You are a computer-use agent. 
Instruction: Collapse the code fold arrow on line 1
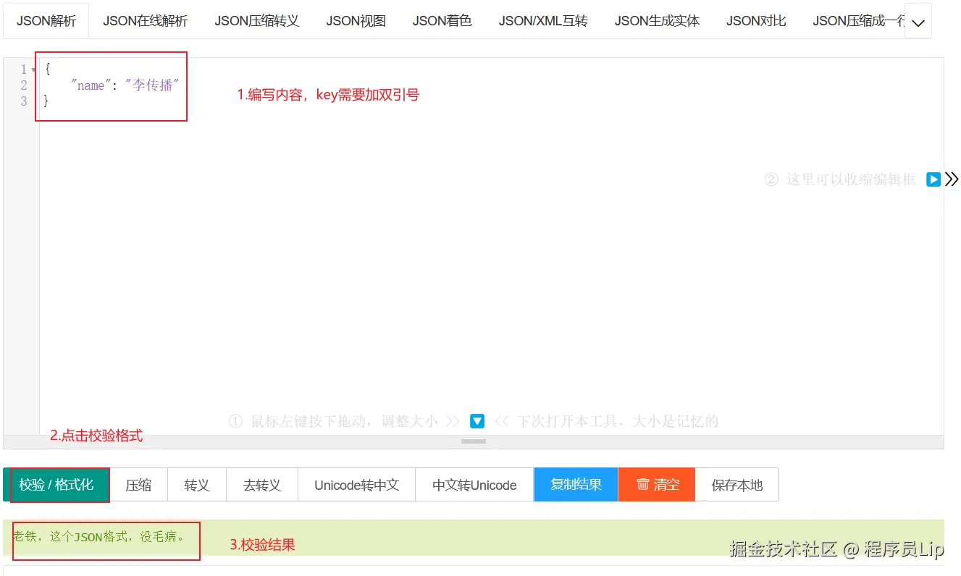(x=33, y=70)
